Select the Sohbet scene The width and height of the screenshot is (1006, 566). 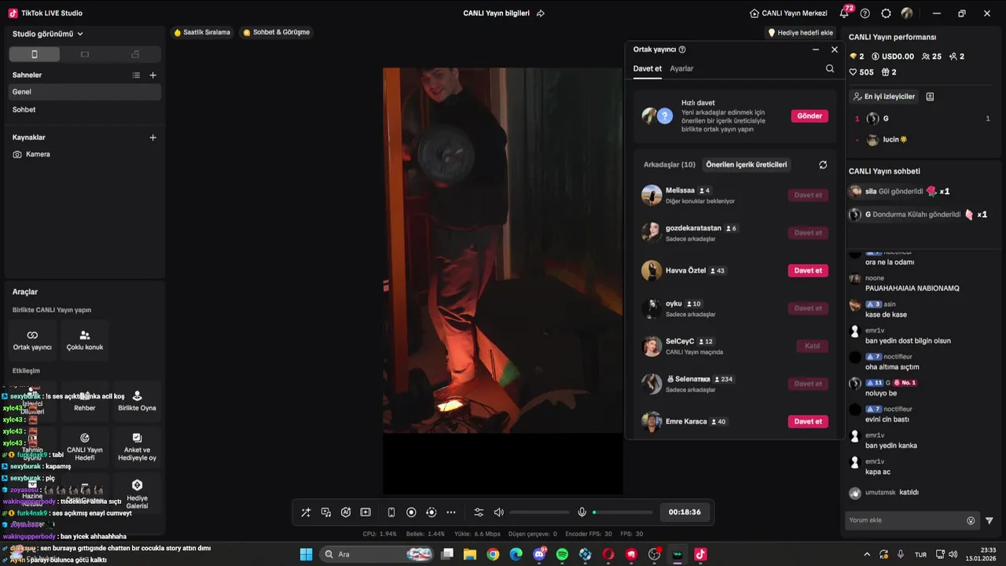tap(85, 110)
